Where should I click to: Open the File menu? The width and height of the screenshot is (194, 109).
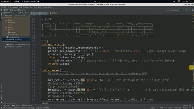(2, 7)
